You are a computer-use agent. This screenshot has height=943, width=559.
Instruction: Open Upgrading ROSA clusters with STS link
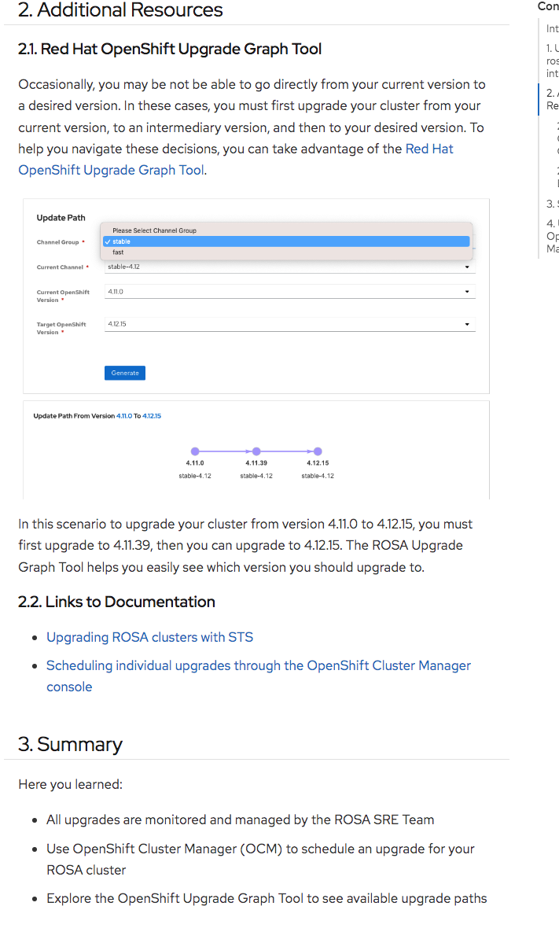coord(149,637)
